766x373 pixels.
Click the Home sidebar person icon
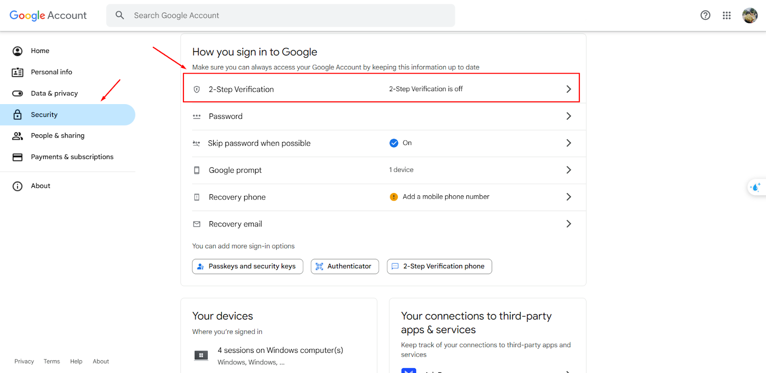(18, 51)
